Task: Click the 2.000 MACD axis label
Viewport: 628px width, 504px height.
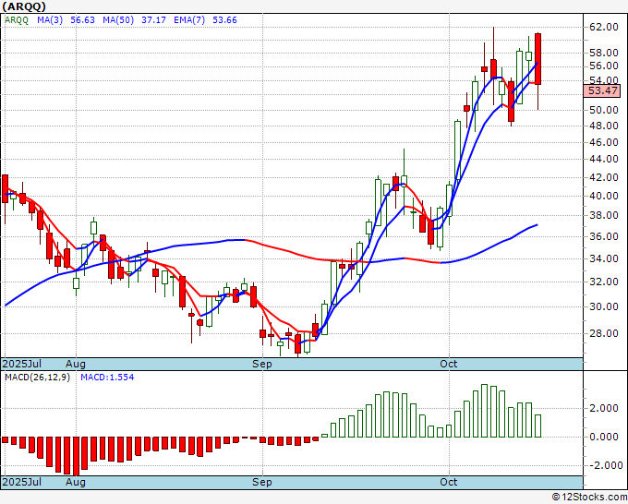Action: pyautogui.click(x=604, y=408)
